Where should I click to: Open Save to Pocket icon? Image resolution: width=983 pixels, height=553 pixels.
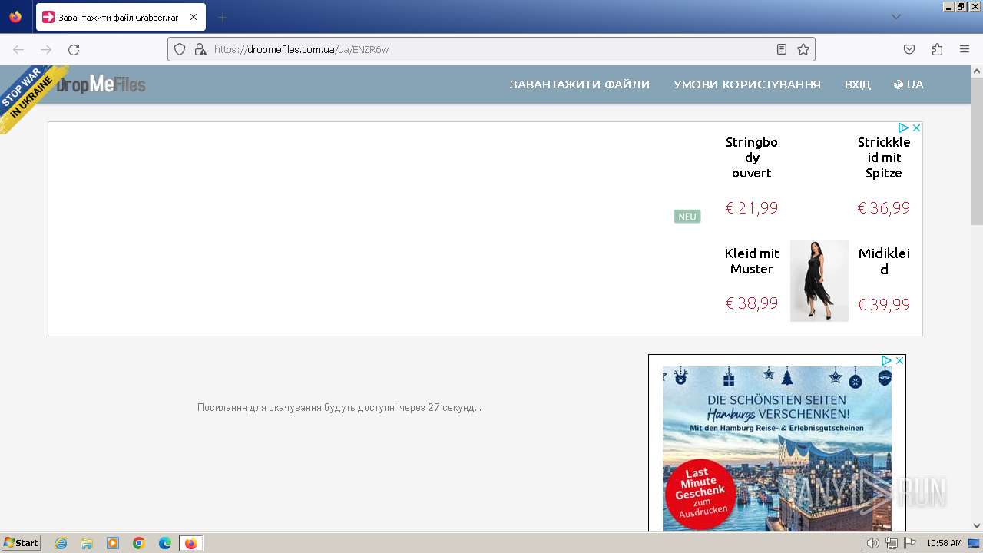click(x=909, y=49)
